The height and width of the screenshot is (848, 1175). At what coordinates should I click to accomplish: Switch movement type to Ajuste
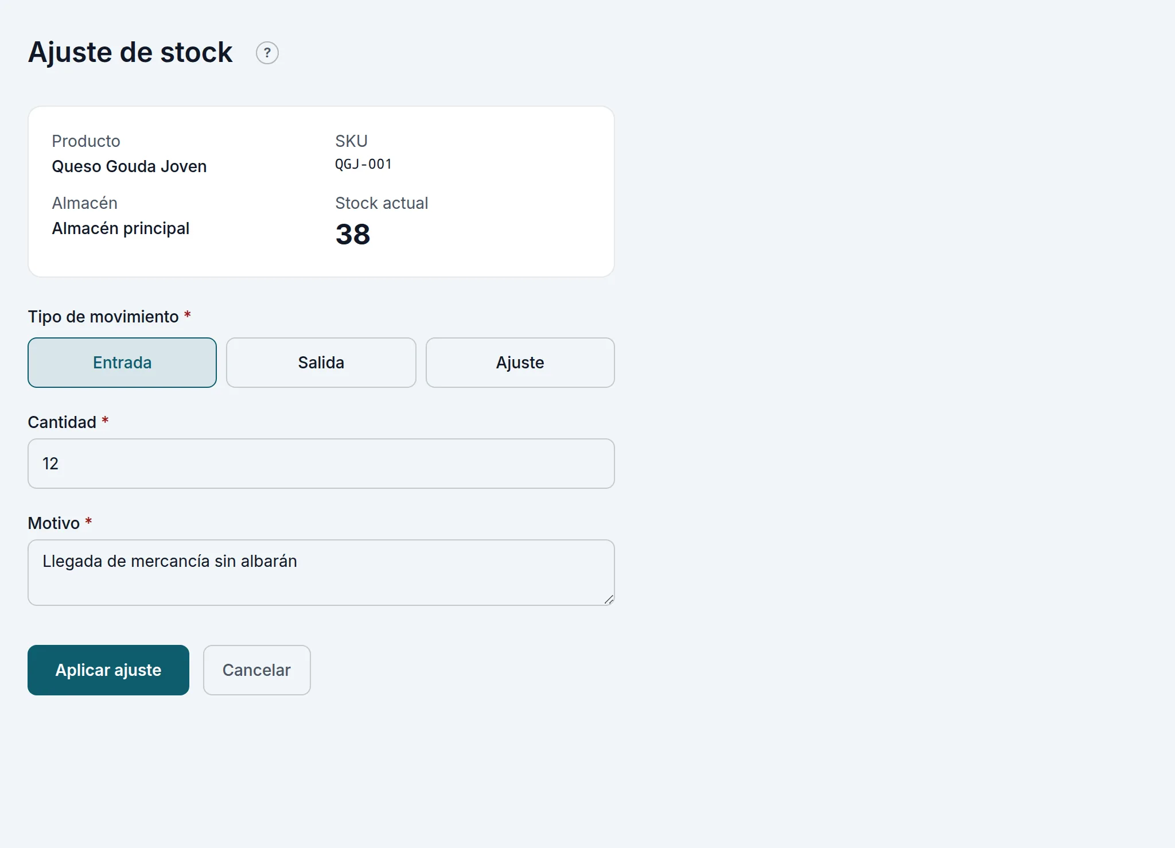pyautogui.click(x=520, y=363)
